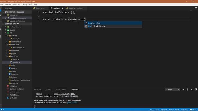The image size is (198, 111).
Task: Select the TERMINAL panel tab
Action: tap(75, 89)
